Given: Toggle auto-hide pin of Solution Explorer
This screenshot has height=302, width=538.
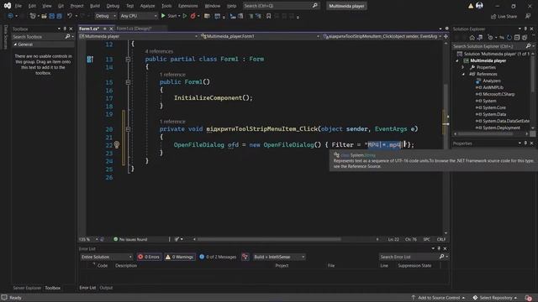Looking at the screenshot, I should [x=525, y=29].
